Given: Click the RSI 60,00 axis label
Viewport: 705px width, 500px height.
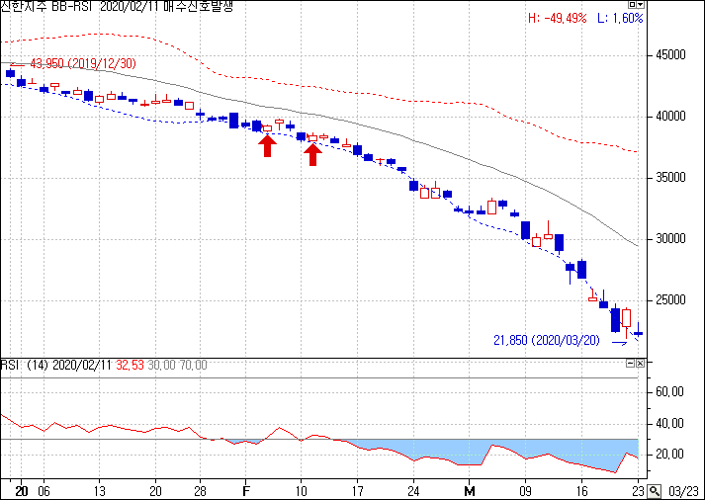Looking at the screenshot, I should [x=670, y=392].
